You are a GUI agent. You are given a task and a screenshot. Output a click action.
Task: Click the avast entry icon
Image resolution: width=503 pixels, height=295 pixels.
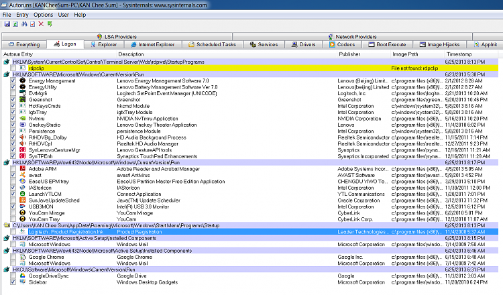point(22,175)
